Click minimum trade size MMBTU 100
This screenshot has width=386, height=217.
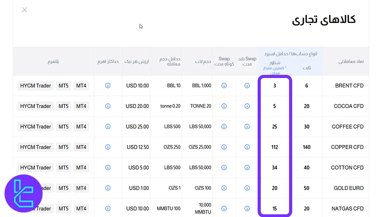pyautogui.click(x=169, y=208)
